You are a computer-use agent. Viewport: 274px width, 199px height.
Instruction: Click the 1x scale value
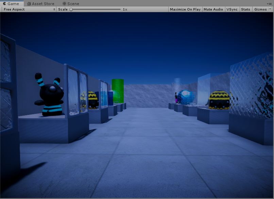[125, 9]
